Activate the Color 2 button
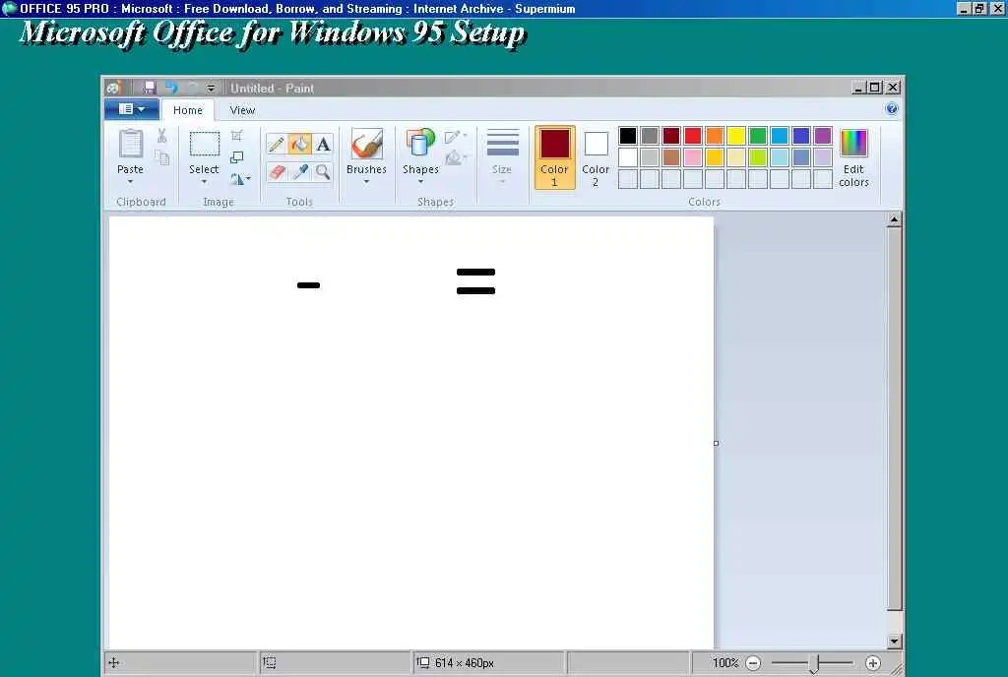Screen dimensions: 1008x677 click(596, 158)
